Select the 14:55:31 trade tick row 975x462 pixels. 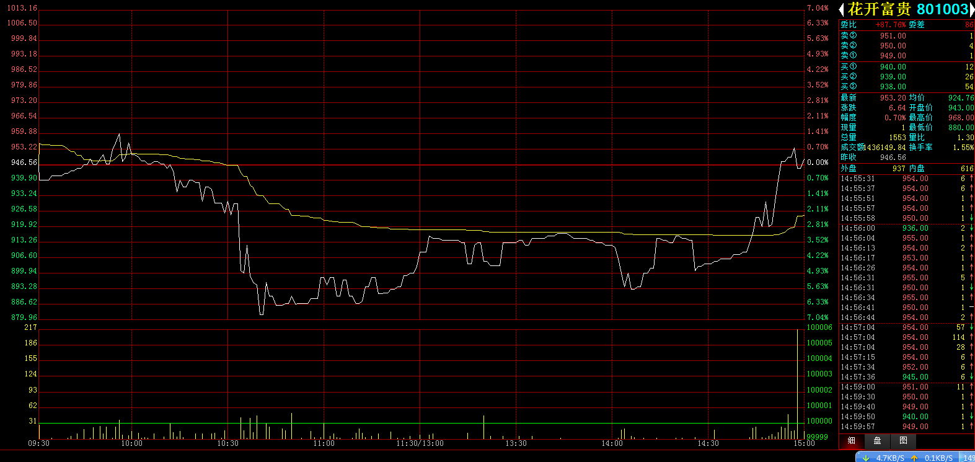coord(907,179)
